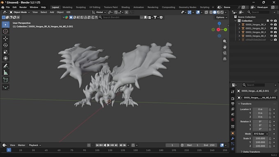The image size is (279, 157).
Task: Click the blue Z axis gizmo ball
Action: coord(219,23)
